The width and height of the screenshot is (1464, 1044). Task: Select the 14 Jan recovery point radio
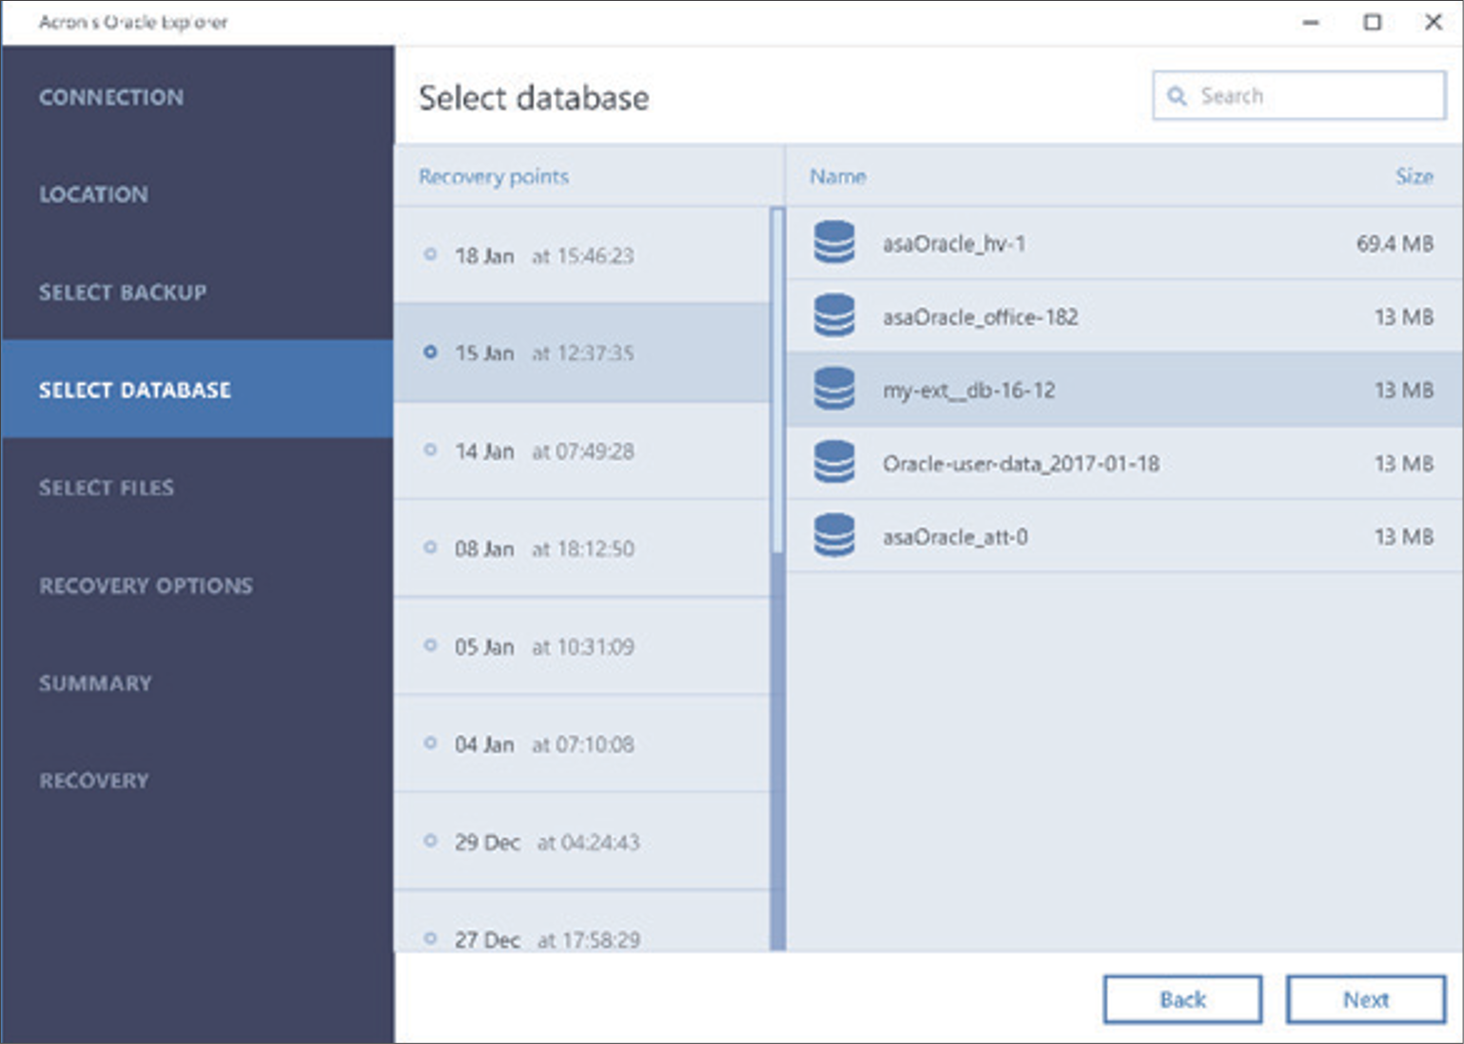tap(430, 450)
